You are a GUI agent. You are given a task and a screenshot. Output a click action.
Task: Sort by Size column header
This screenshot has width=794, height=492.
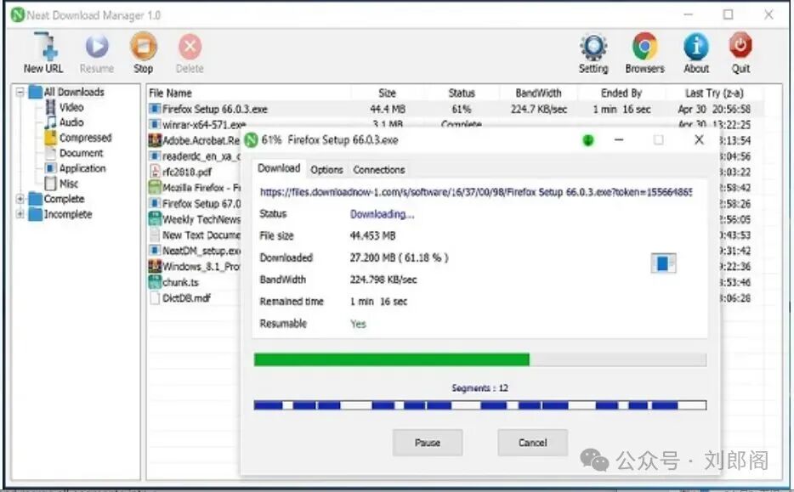click(x=387, y=93)
